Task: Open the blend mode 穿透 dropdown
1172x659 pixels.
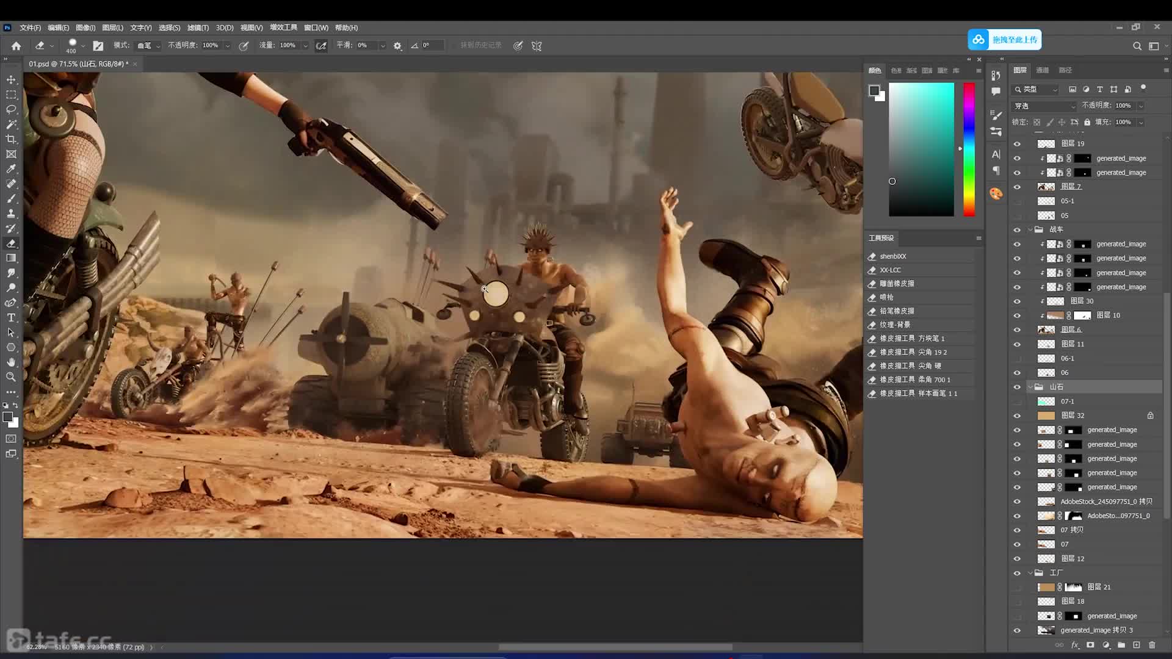Action: coord(1044,106)
